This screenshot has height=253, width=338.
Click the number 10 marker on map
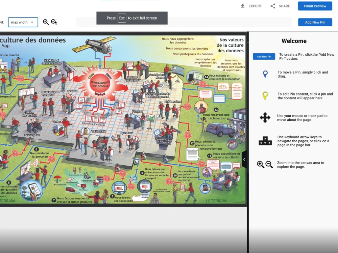click(175, 175)
